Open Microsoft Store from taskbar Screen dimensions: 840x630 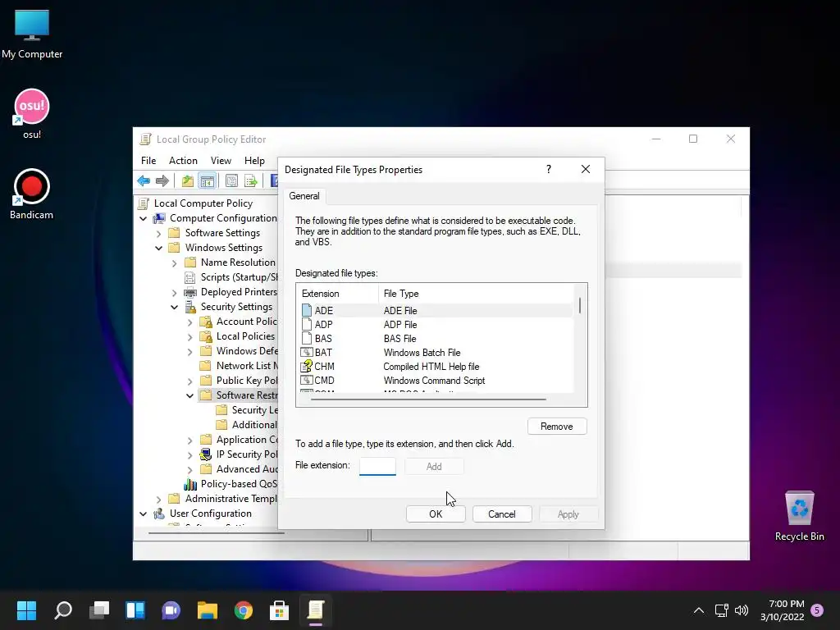[x=279, y=610]
